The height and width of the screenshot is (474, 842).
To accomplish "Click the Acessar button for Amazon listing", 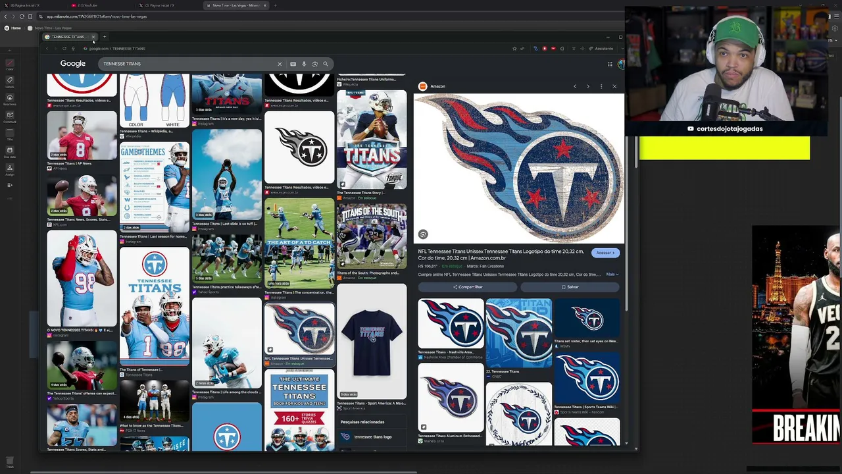I will [x=605, y=253].
